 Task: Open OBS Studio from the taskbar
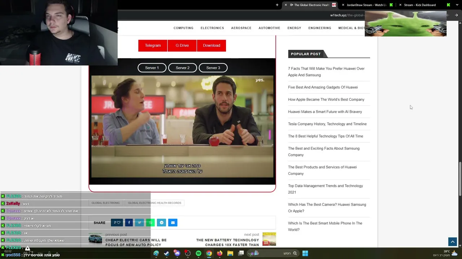pyautogui.click(x=188, y=253)
